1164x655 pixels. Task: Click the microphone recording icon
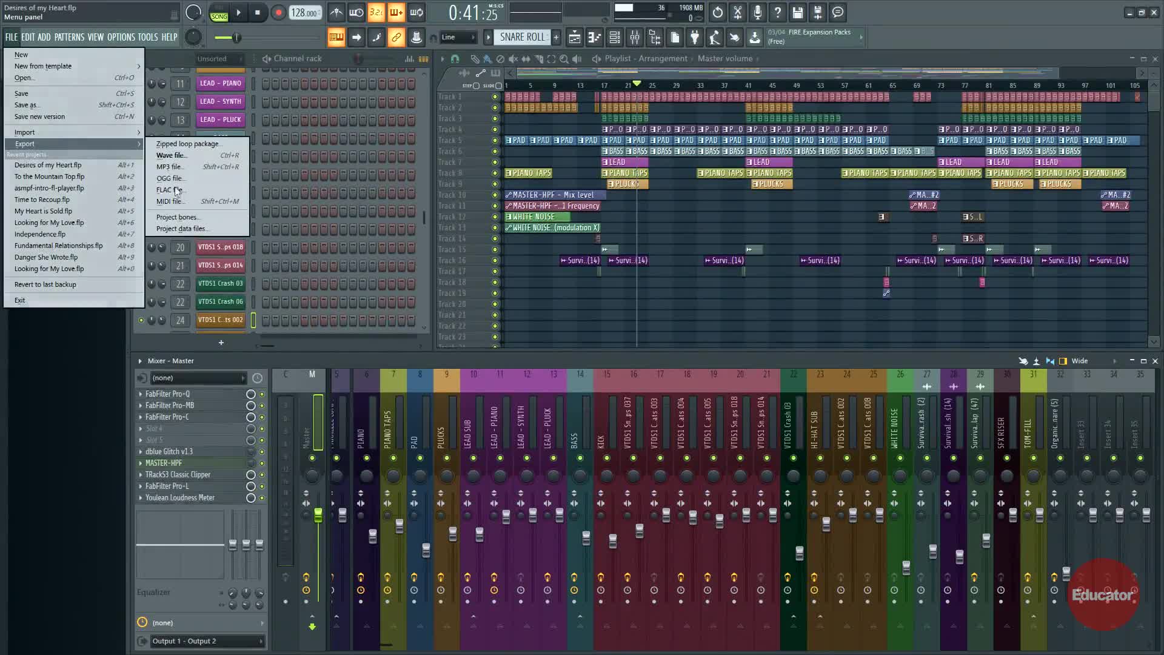pos(758,12)
